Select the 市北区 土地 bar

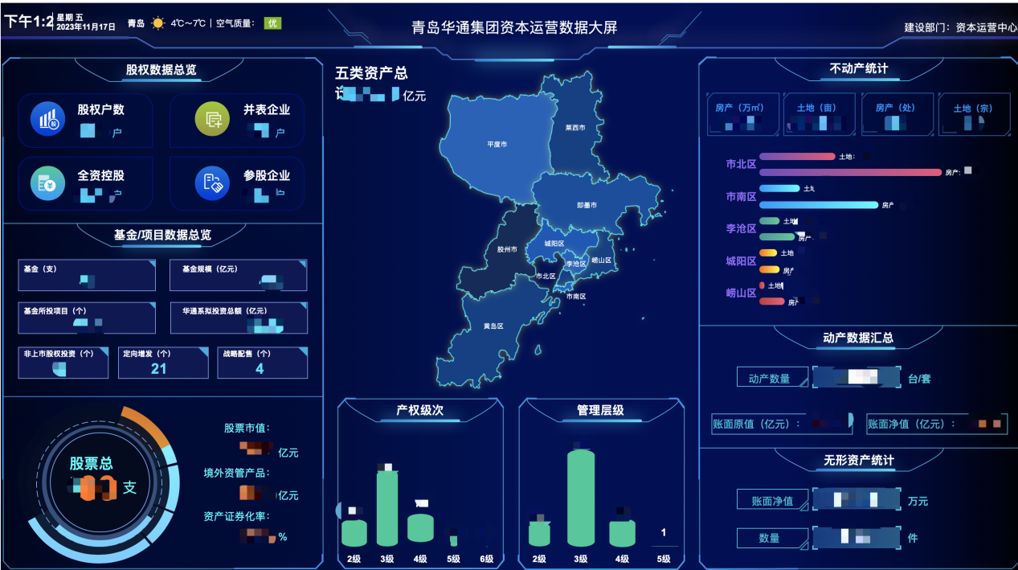click(x=797, y=157)
